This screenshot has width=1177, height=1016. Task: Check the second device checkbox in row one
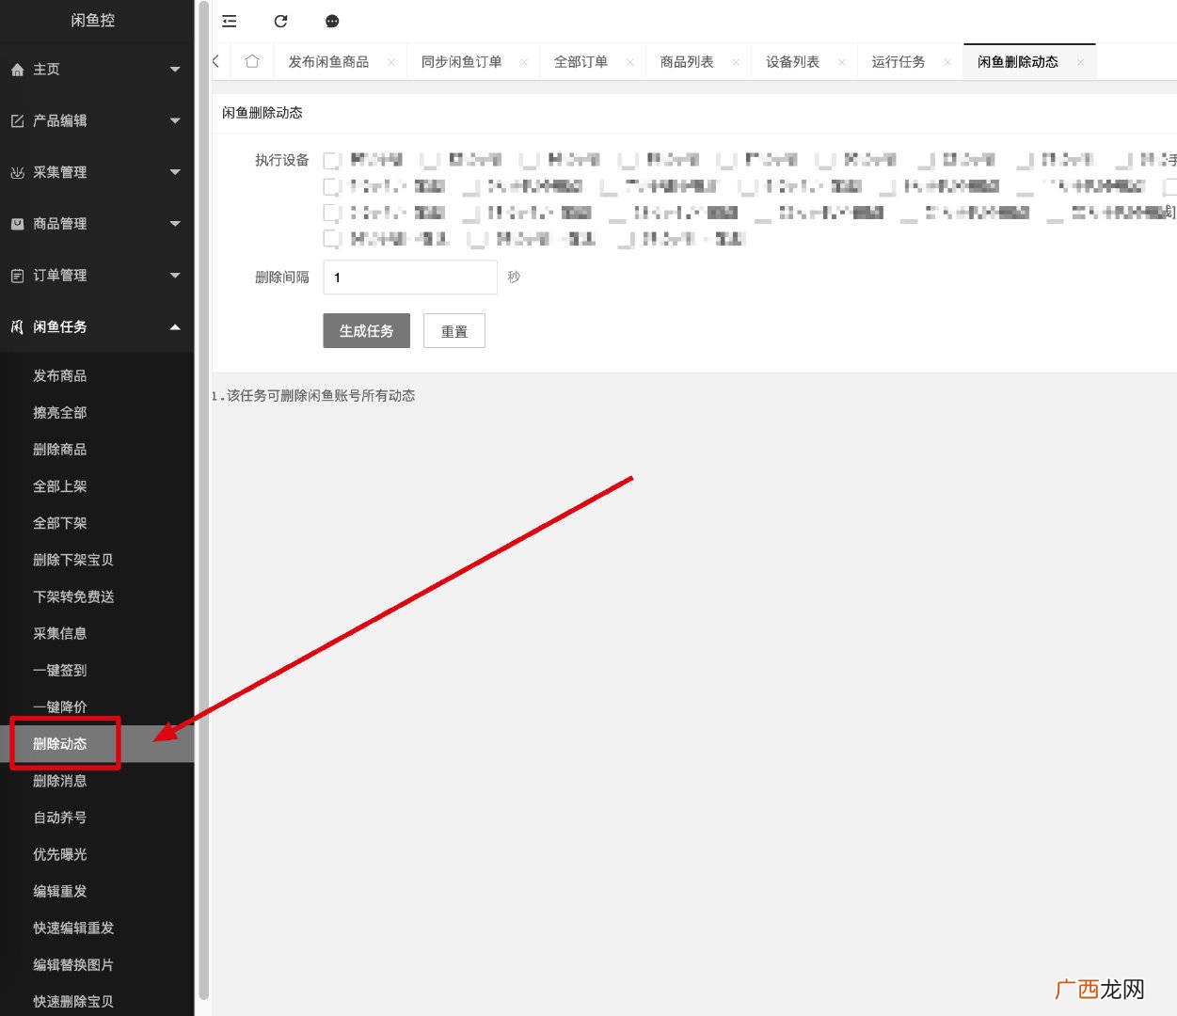(x=430, y=161)
